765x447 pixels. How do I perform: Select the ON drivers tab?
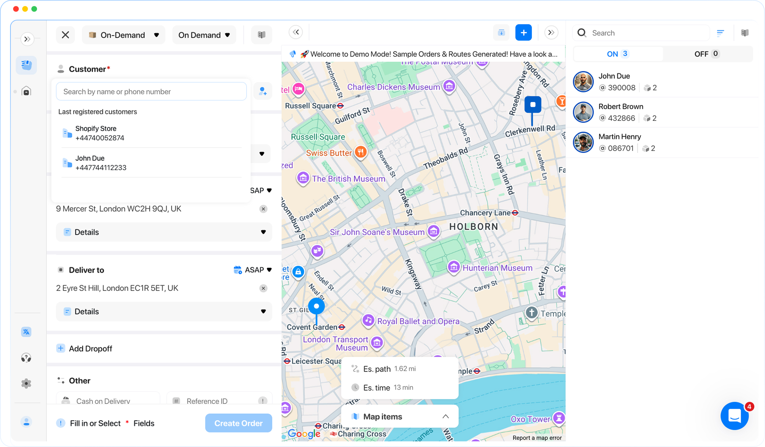618,54
